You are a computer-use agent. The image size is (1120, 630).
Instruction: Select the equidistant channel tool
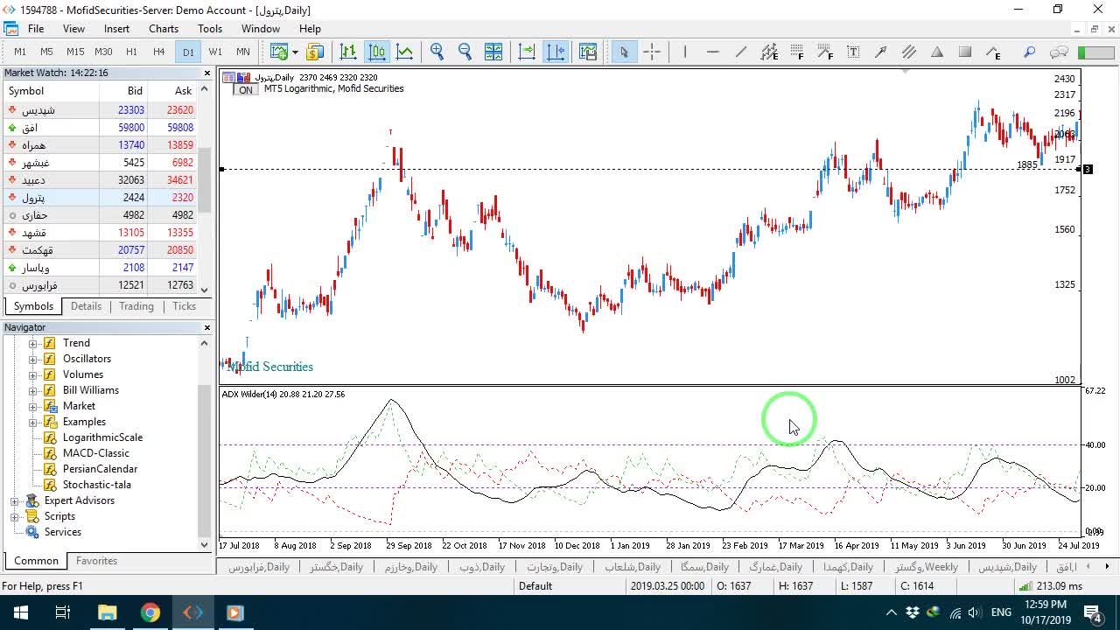pyautogui.click(x=769, y=52)
